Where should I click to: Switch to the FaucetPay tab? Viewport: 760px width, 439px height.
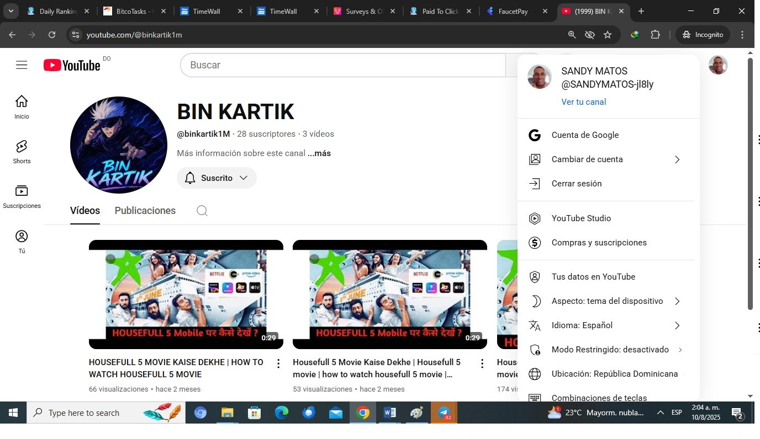[x=518, y=11]
